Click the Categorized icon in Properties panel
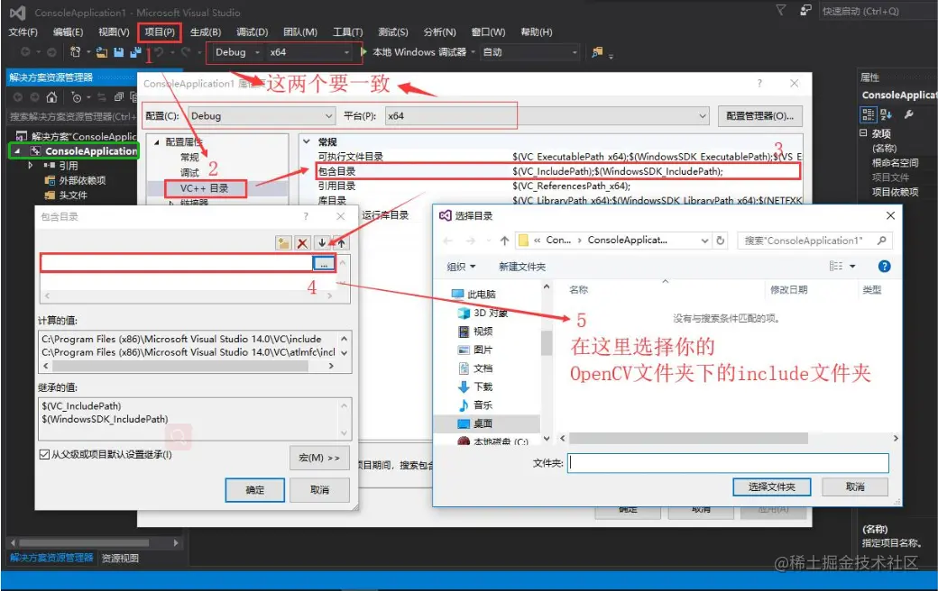Image resolution: width=938 pixels, height=591 pixels. (868, 114)
